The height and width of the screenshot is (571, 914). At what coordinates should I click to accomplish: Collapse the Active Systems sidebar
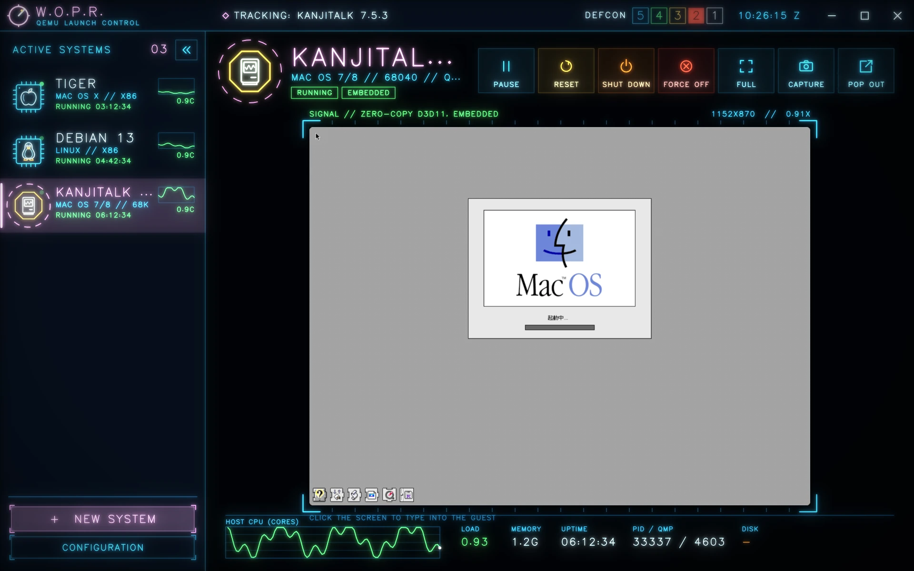[x=186, y=49]
